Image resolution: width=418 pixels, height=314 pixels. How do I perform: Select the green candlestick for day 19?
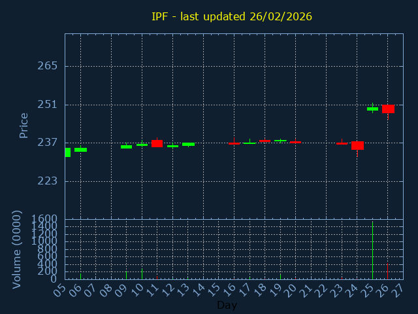tap(280, 141)
